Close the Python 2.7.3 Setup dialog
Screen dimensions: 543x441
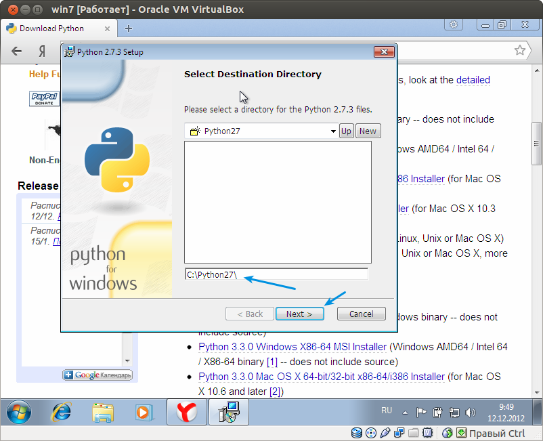[x=384, y=52]
